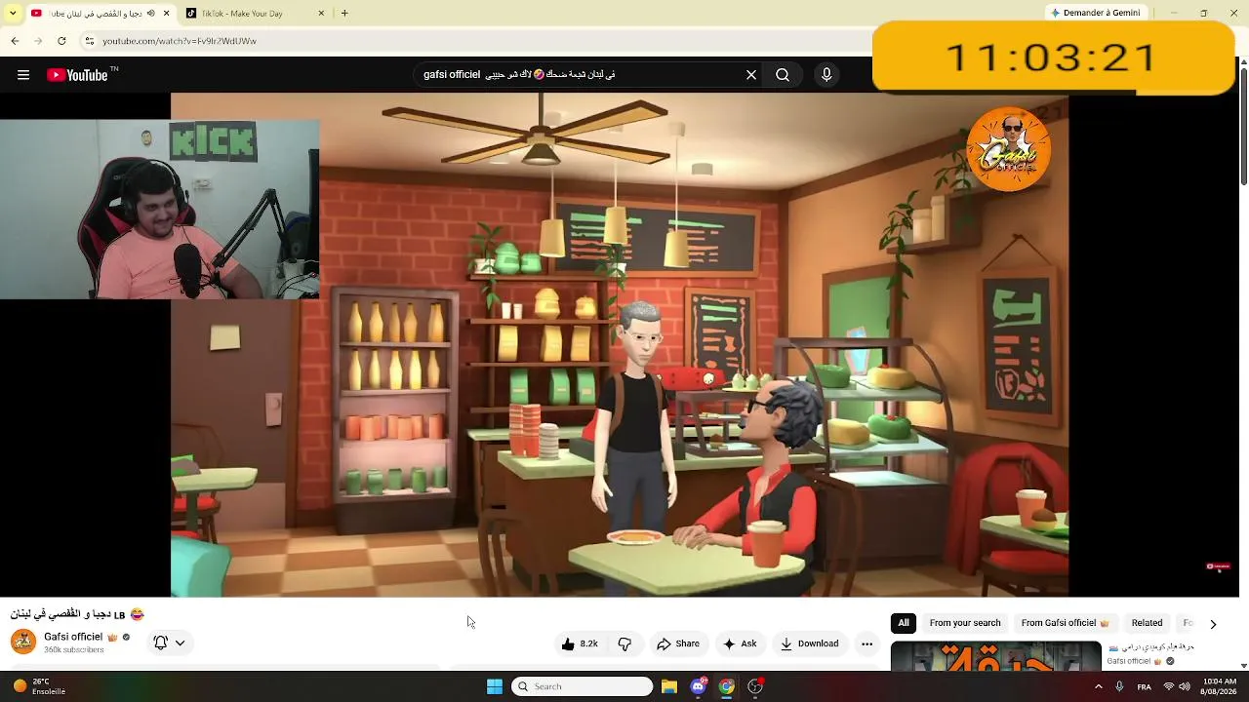Screen dimensions: 1249x702
Task: Start voice search with the microphone icon
Action: coord(826,75)
